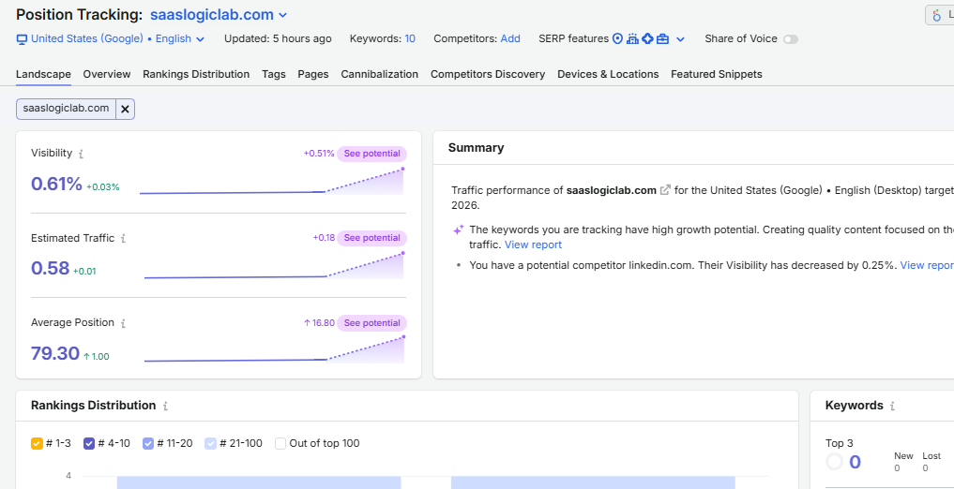Toggle the Share of Voice switch
This screenshot has width=954, height=489.
791,39
